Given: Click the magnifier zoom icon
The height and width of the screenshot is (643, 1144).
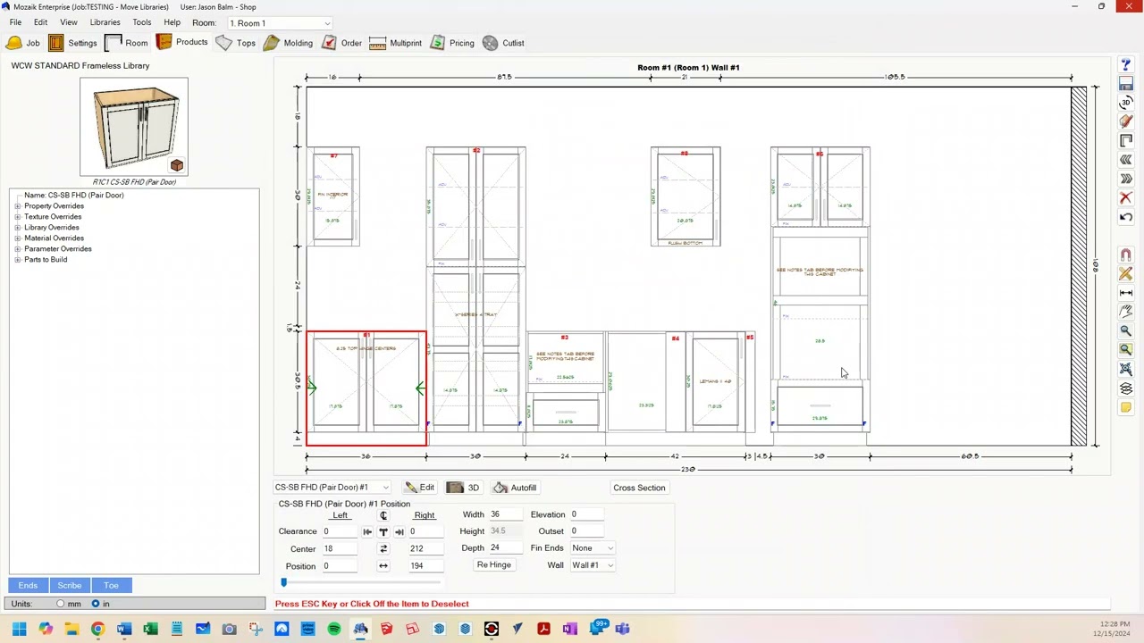Looking at the screenshot, I should (1125, 331).
